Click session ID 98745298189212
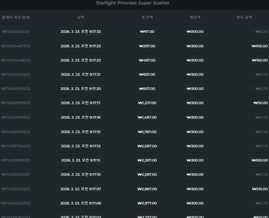269x218 pixels. point(15,132)
